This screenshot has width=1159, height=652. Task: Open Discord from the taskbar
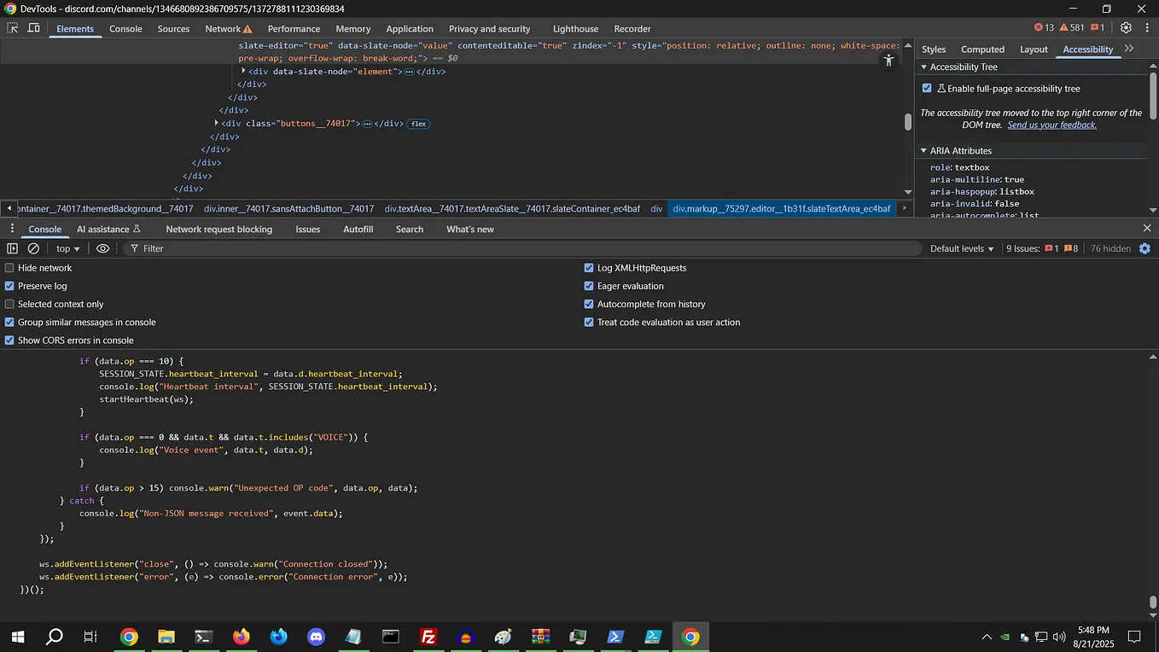click(x=316, y=637)
